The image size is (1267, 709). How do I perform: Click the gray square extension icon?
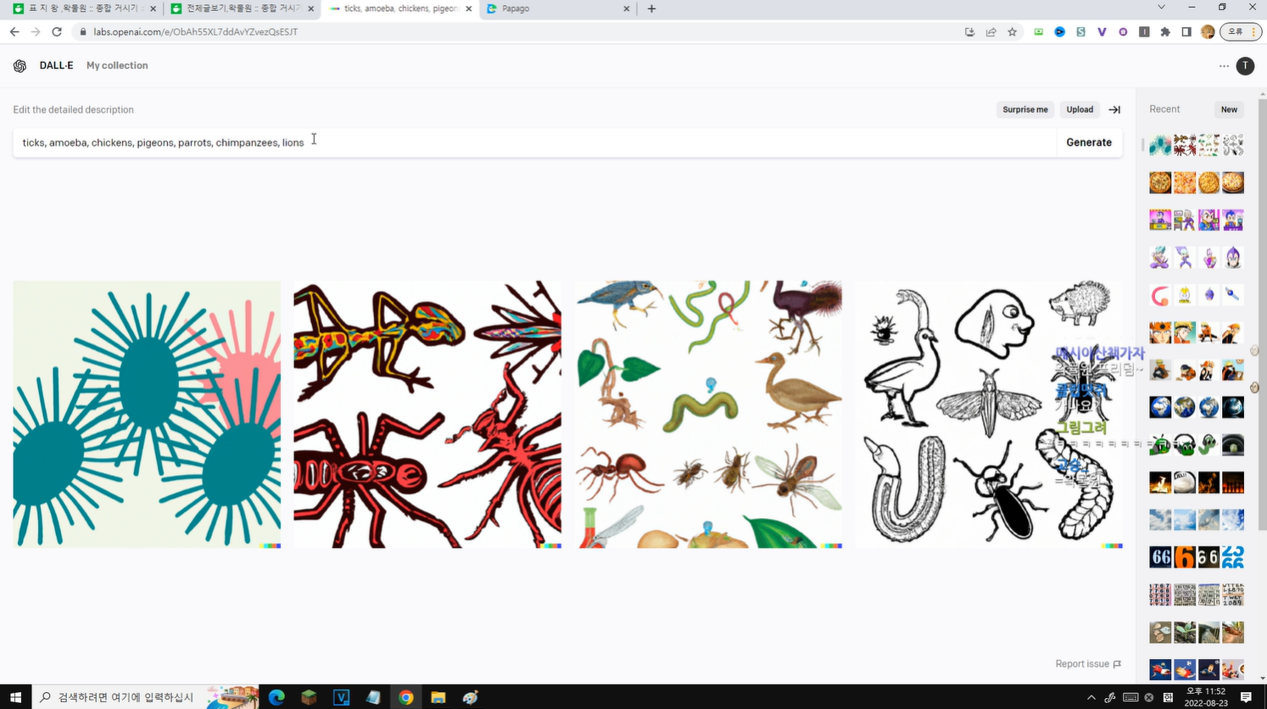click(x=1144, y=32)
